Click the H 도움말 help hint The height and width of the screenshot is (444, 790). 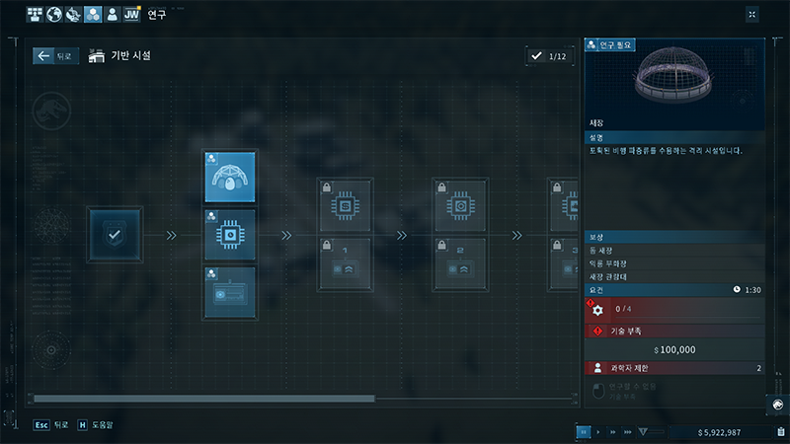pyautogui.click(x=95, y=425)
